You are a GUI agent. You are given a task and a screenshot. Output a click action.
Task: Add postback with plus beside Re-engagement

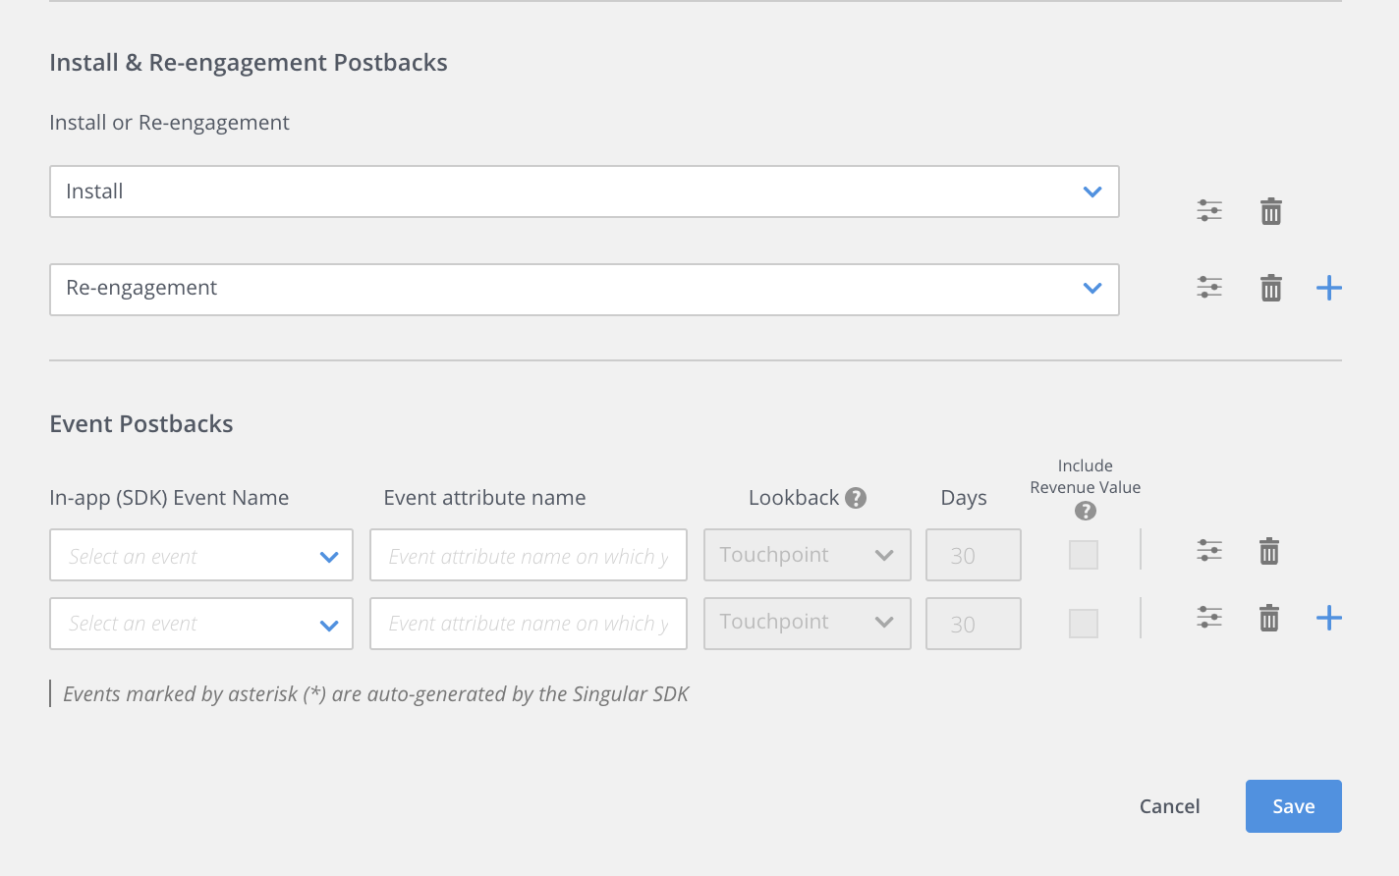pyautogui.click(x=1329, y=288)
